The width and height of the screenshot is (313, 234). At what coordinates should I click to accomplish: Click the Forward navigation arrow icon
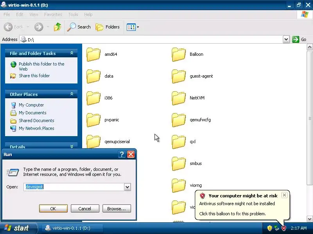click(x=39, y=27)
